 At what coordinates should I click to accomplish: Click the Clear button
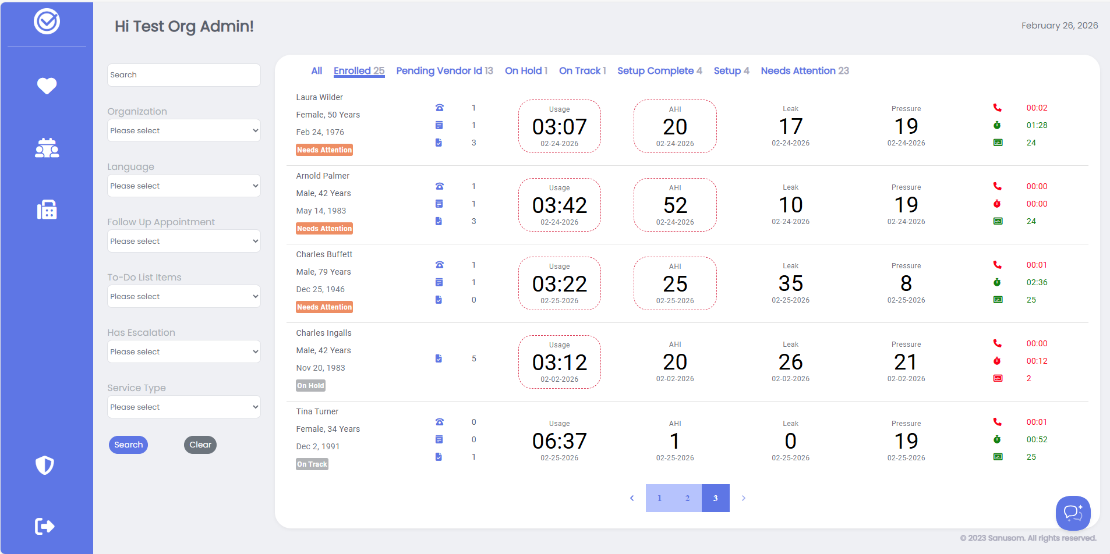pyautogui.click(x=200, y=445)
